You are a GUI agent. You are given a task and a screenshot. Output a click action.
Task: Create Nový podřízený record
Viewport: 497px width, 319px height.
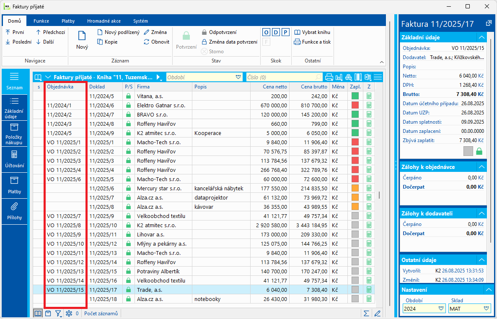click(x=118, y=32)
